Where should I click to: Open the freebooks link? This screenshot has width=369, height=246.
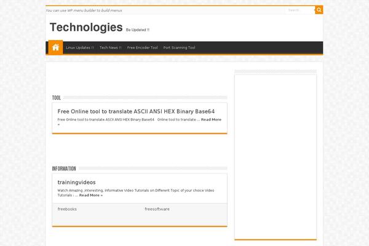pos(67,209)
